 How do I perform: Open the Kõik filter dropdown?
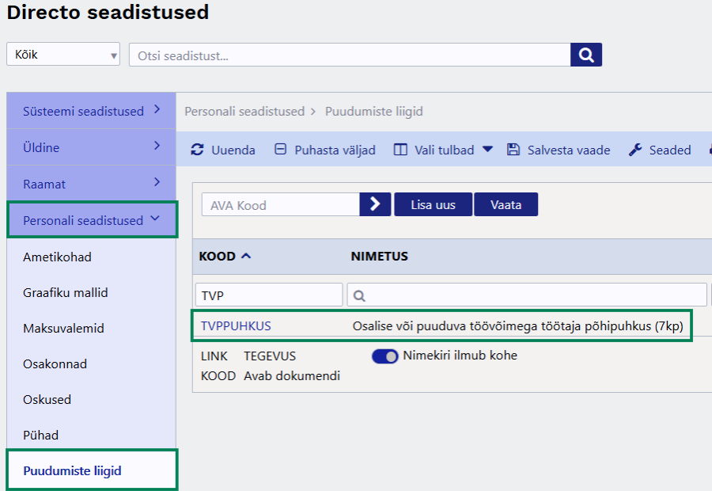63,55
